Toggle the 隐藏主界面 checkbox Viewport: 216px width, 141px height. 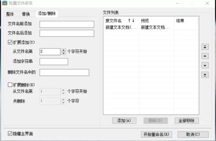[x=10, y=134]
